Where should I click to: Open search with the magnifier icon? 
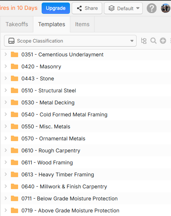(153, 41)
